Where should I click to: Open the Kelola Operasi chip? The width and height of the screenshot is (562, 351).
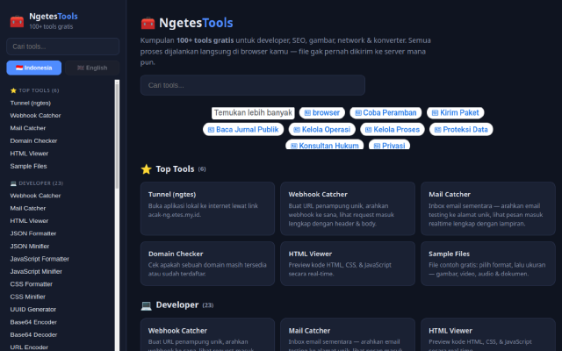322,130
